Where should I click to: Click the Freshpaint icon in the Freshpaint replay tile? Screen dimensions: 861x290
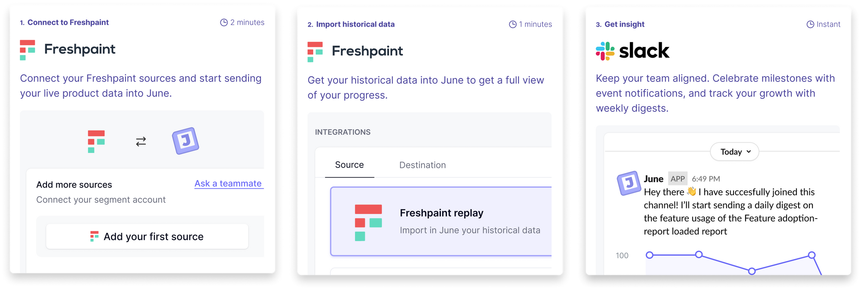pos(368,222)
